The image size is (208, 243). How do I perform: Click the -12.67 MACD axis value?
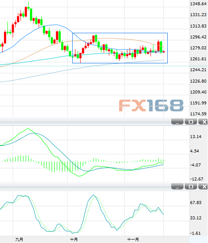click(x=197, y=179)
